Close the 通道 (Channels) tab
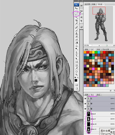The image size is (115, 135). [95, 95]
